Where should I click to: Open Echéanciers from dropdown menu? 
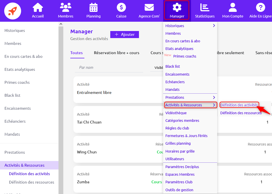175,82
